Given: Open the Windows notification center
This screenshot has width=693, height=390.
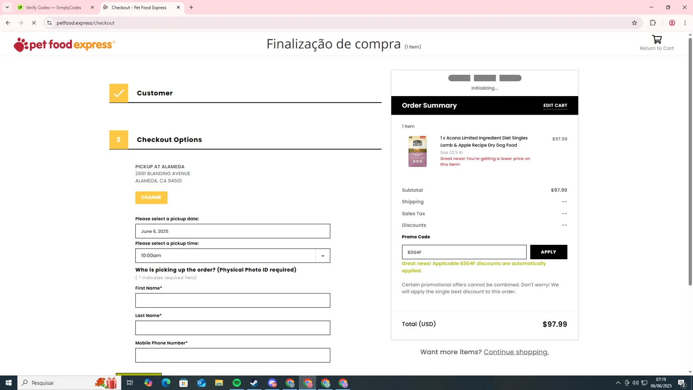Looking at the screenshot, I should (x=682, y=383).
